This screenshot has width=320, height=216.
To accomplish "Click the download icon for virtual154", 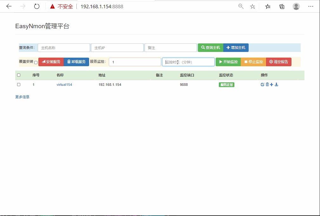I will pos(276,84).
